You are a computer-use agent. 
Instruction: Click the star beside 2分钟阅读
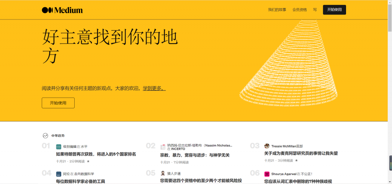coord(88,161)
